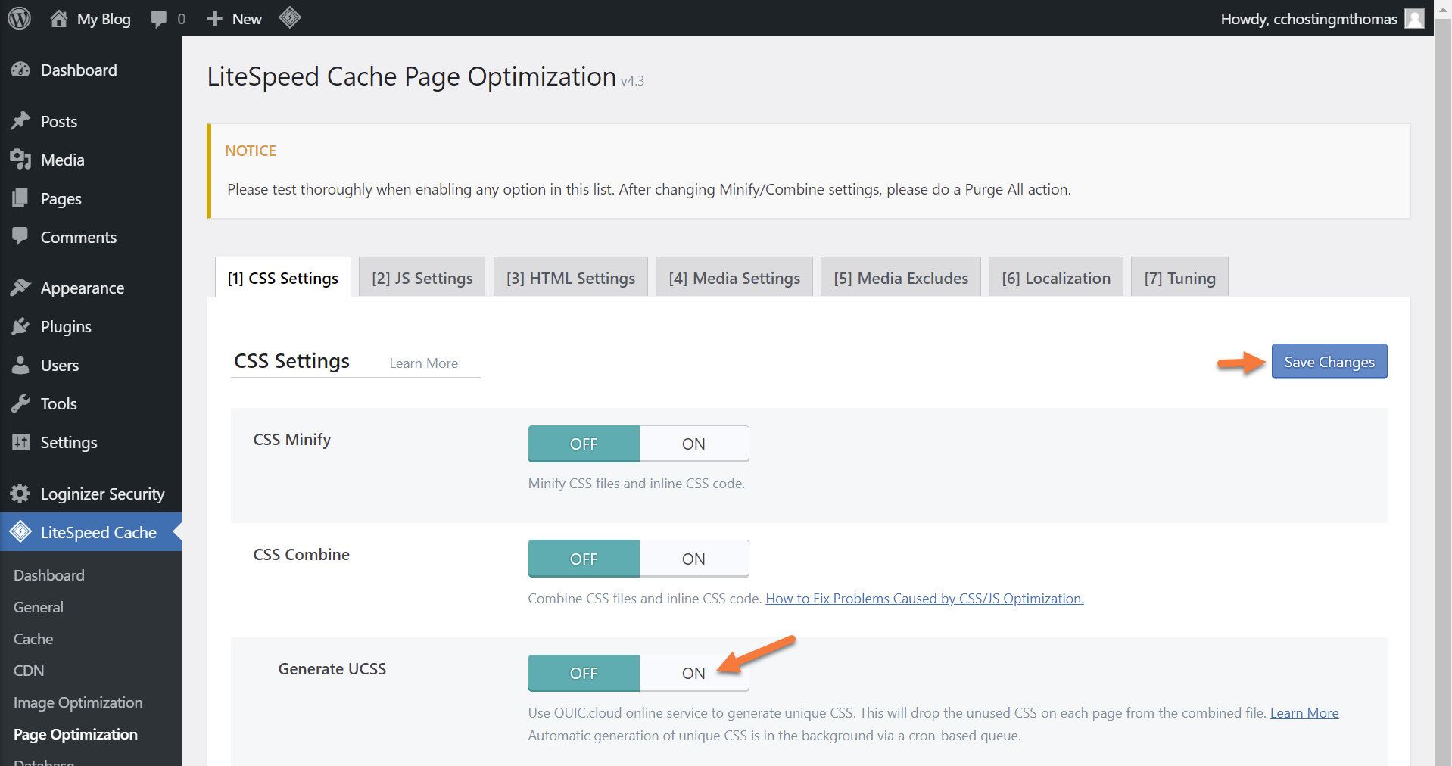Open the Media Excludes tab
Image resolution: width=1452 pixels, height=766 pixels.
900,279
